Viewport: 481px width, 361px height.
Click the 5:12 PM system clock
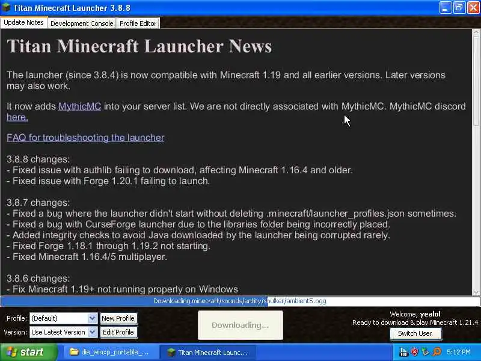click(x=459, y=352)
